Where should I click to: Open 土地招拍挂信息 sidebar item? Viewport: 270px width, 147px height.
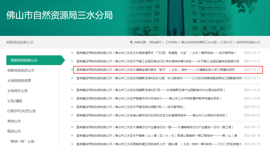[x=19, y=81]
